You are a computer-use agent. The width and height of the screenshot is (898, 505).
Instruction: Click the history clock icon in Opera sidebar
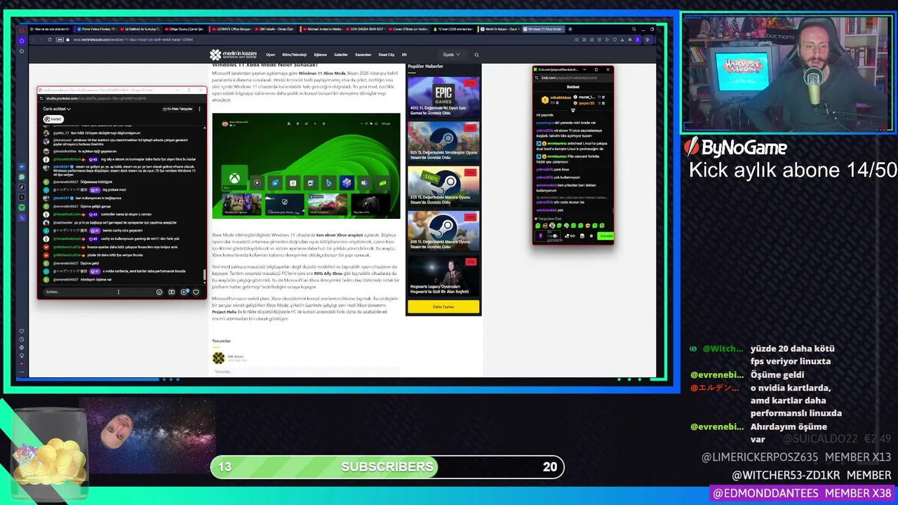tap(22, 339)
